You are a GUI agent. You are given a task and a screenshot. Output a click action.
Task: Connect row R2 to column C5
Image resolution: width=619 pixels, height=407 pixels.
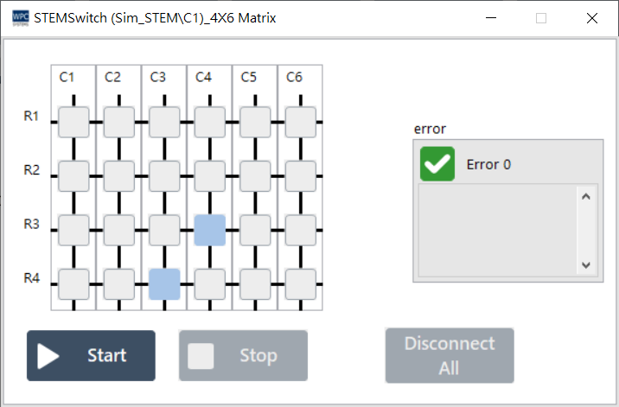point(255,176)
